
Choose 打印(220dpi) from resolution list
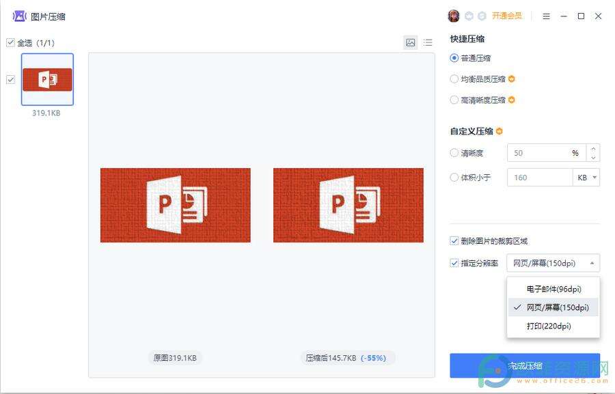(x=553, y=326)
